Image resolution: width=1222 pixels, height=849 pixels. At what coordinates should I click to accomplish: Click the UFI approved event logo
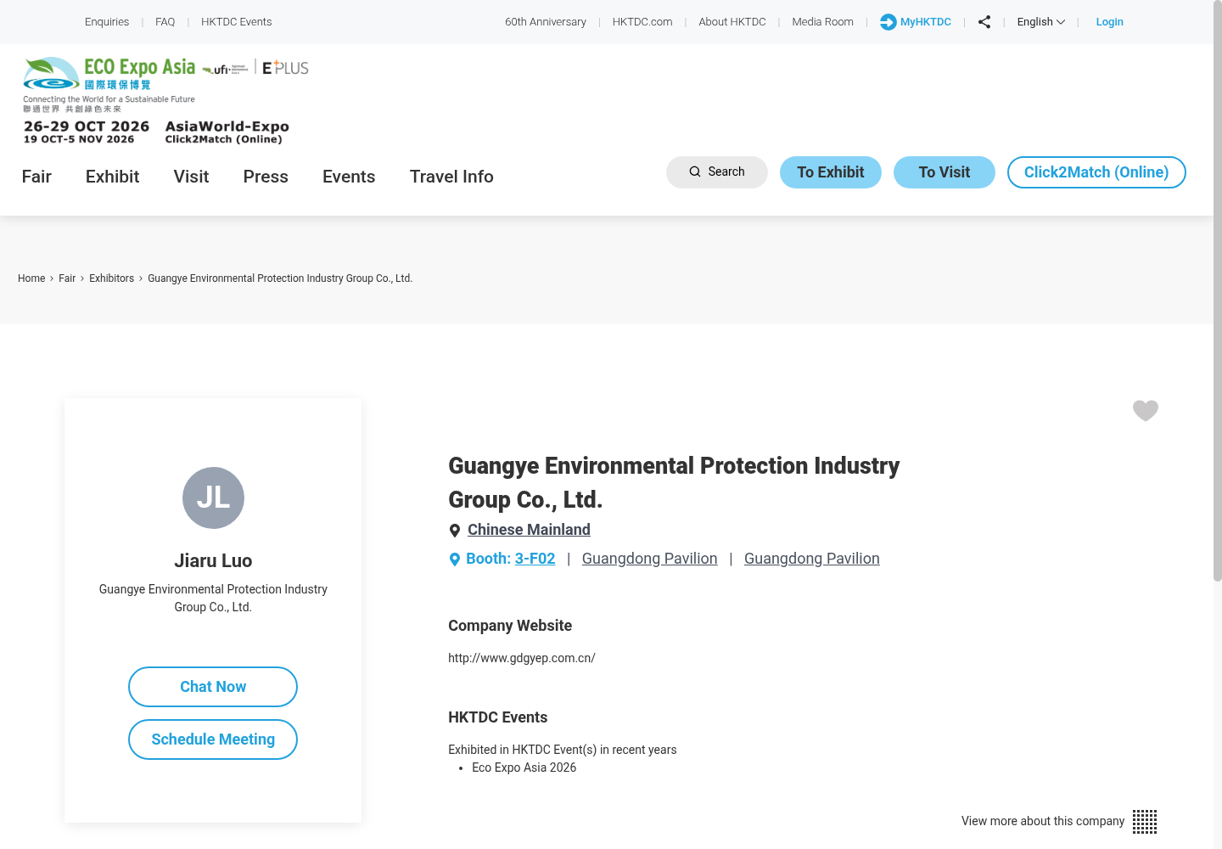pos(226,69)
